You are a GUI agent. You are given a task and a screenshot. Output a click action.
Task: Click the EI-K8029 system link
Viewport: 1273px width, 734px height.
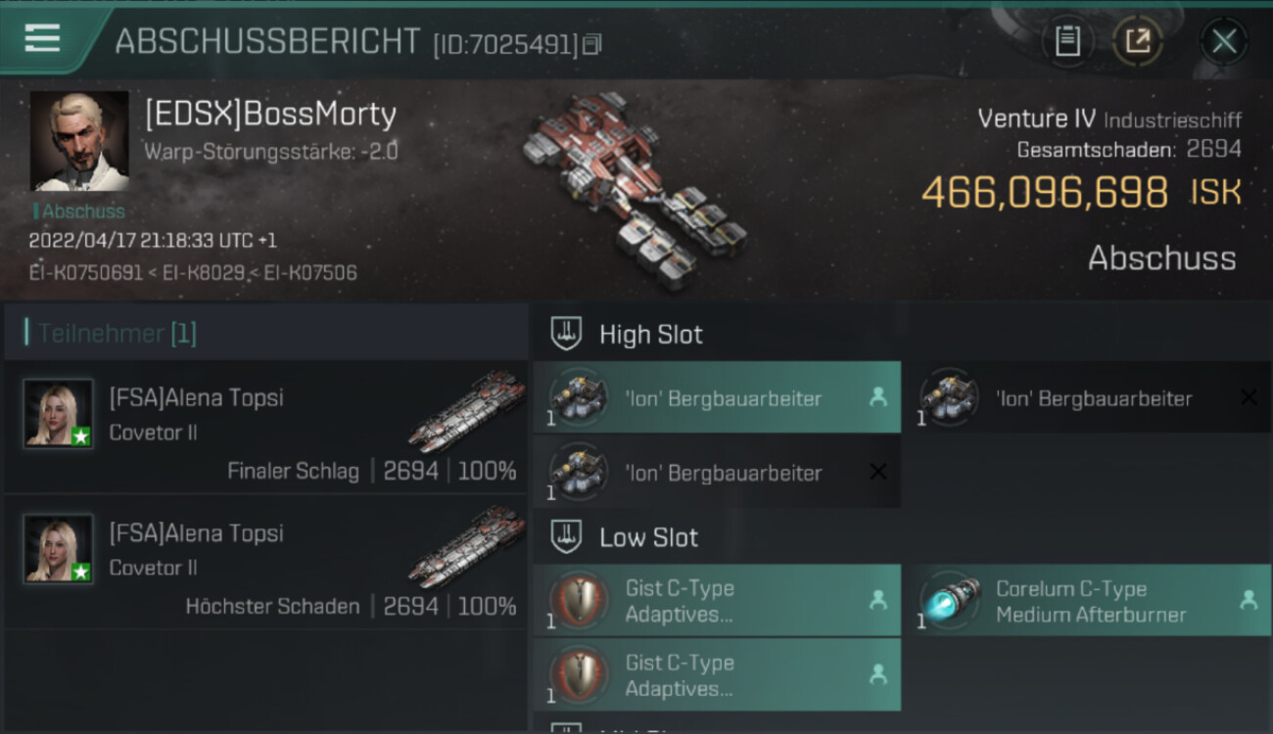[210, 272]
